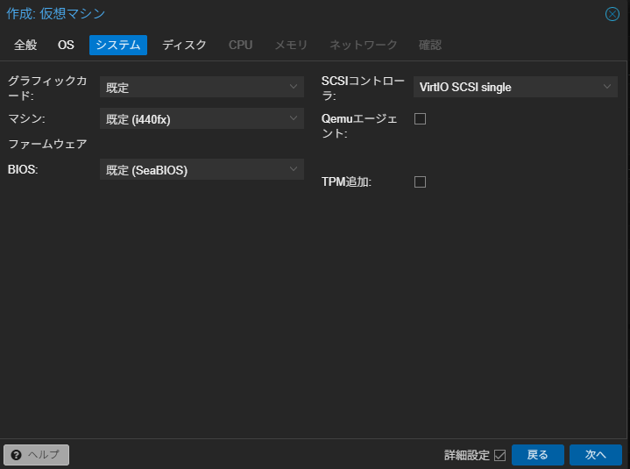Expand the マシン type dropdown
The height and width of the screenshot is (469, 630).
coord(202,118)
